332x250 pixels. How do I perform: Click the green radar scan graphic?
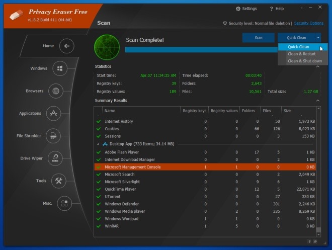click(107, 47)
